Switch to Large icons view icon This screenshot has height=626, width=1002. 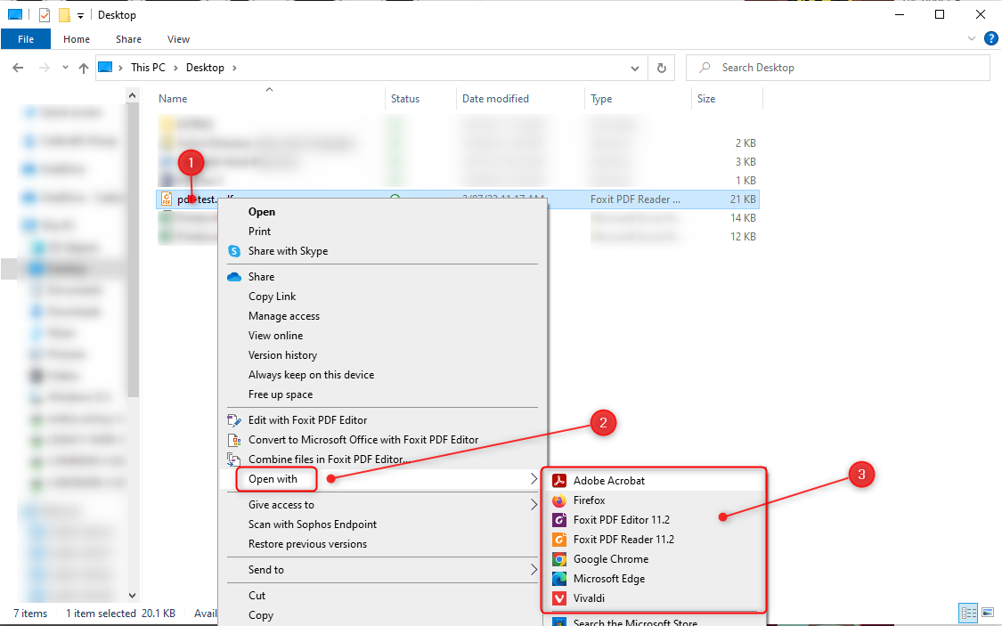(x=988, y=613)
